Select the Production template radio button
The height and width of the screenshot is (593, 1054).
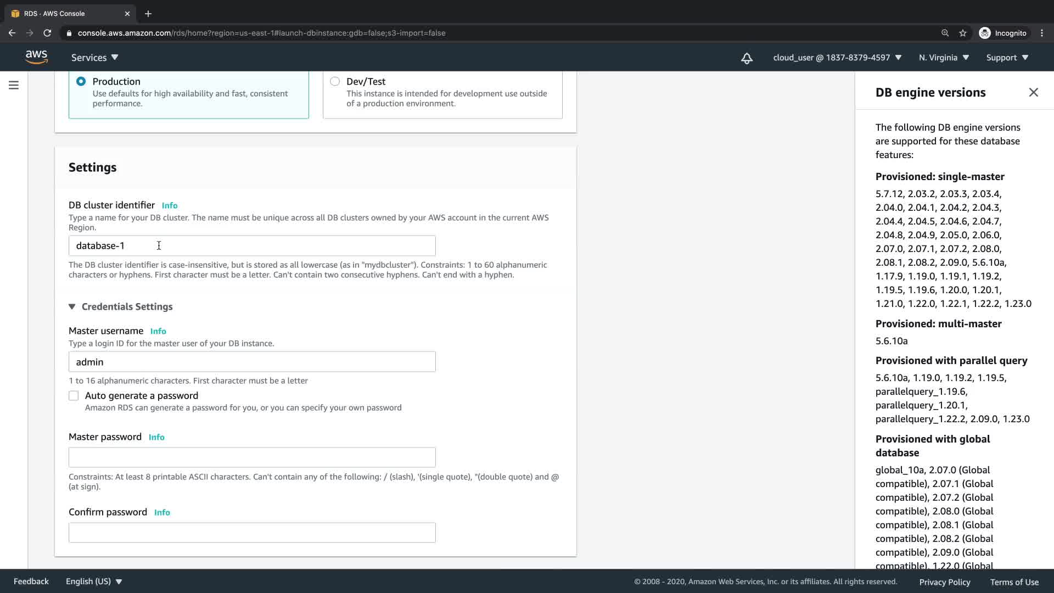[81, 81]
